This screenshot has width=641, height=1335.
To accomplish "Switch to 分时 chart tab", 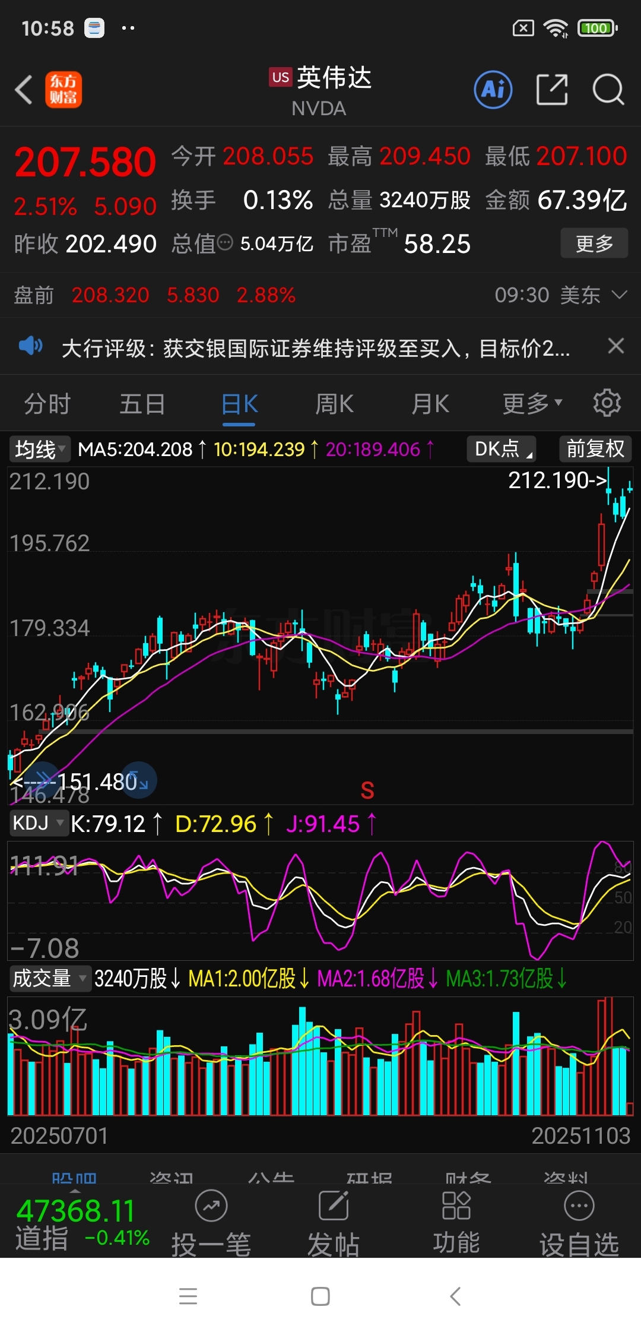I will tap(47, 404).
